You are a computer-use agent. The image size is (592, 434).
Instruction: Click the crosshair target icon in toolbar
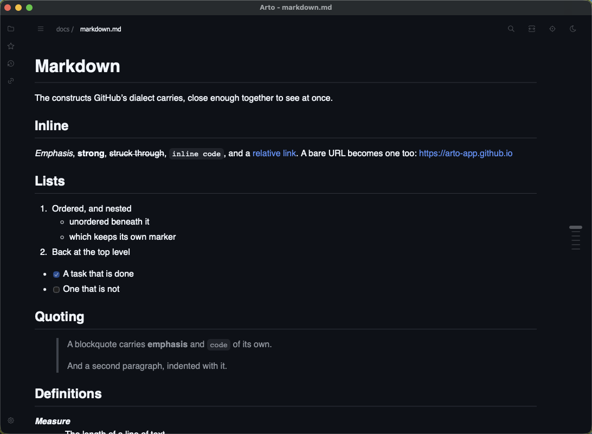(x=552, y=29)
